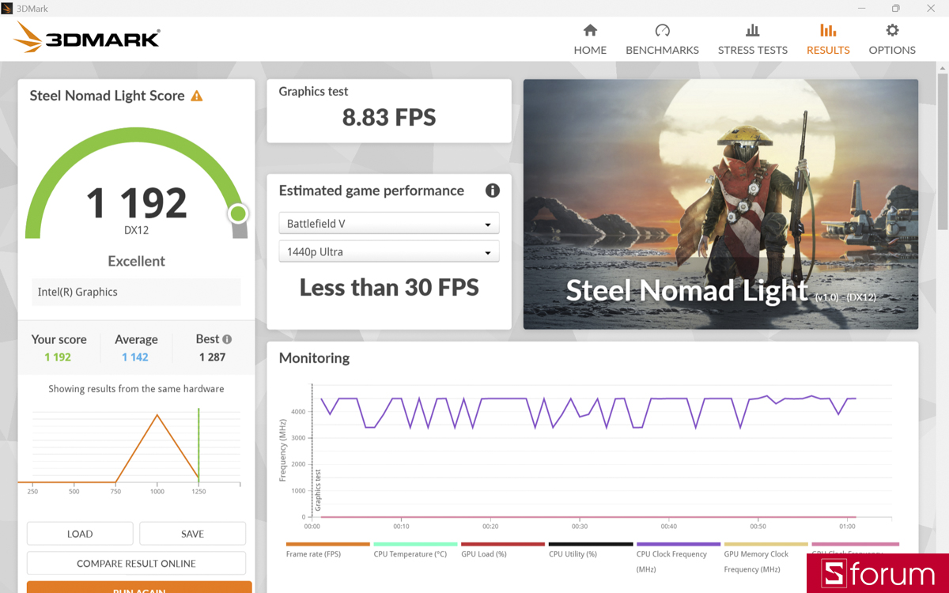Open the HOME tab

[x=590, y=40]
